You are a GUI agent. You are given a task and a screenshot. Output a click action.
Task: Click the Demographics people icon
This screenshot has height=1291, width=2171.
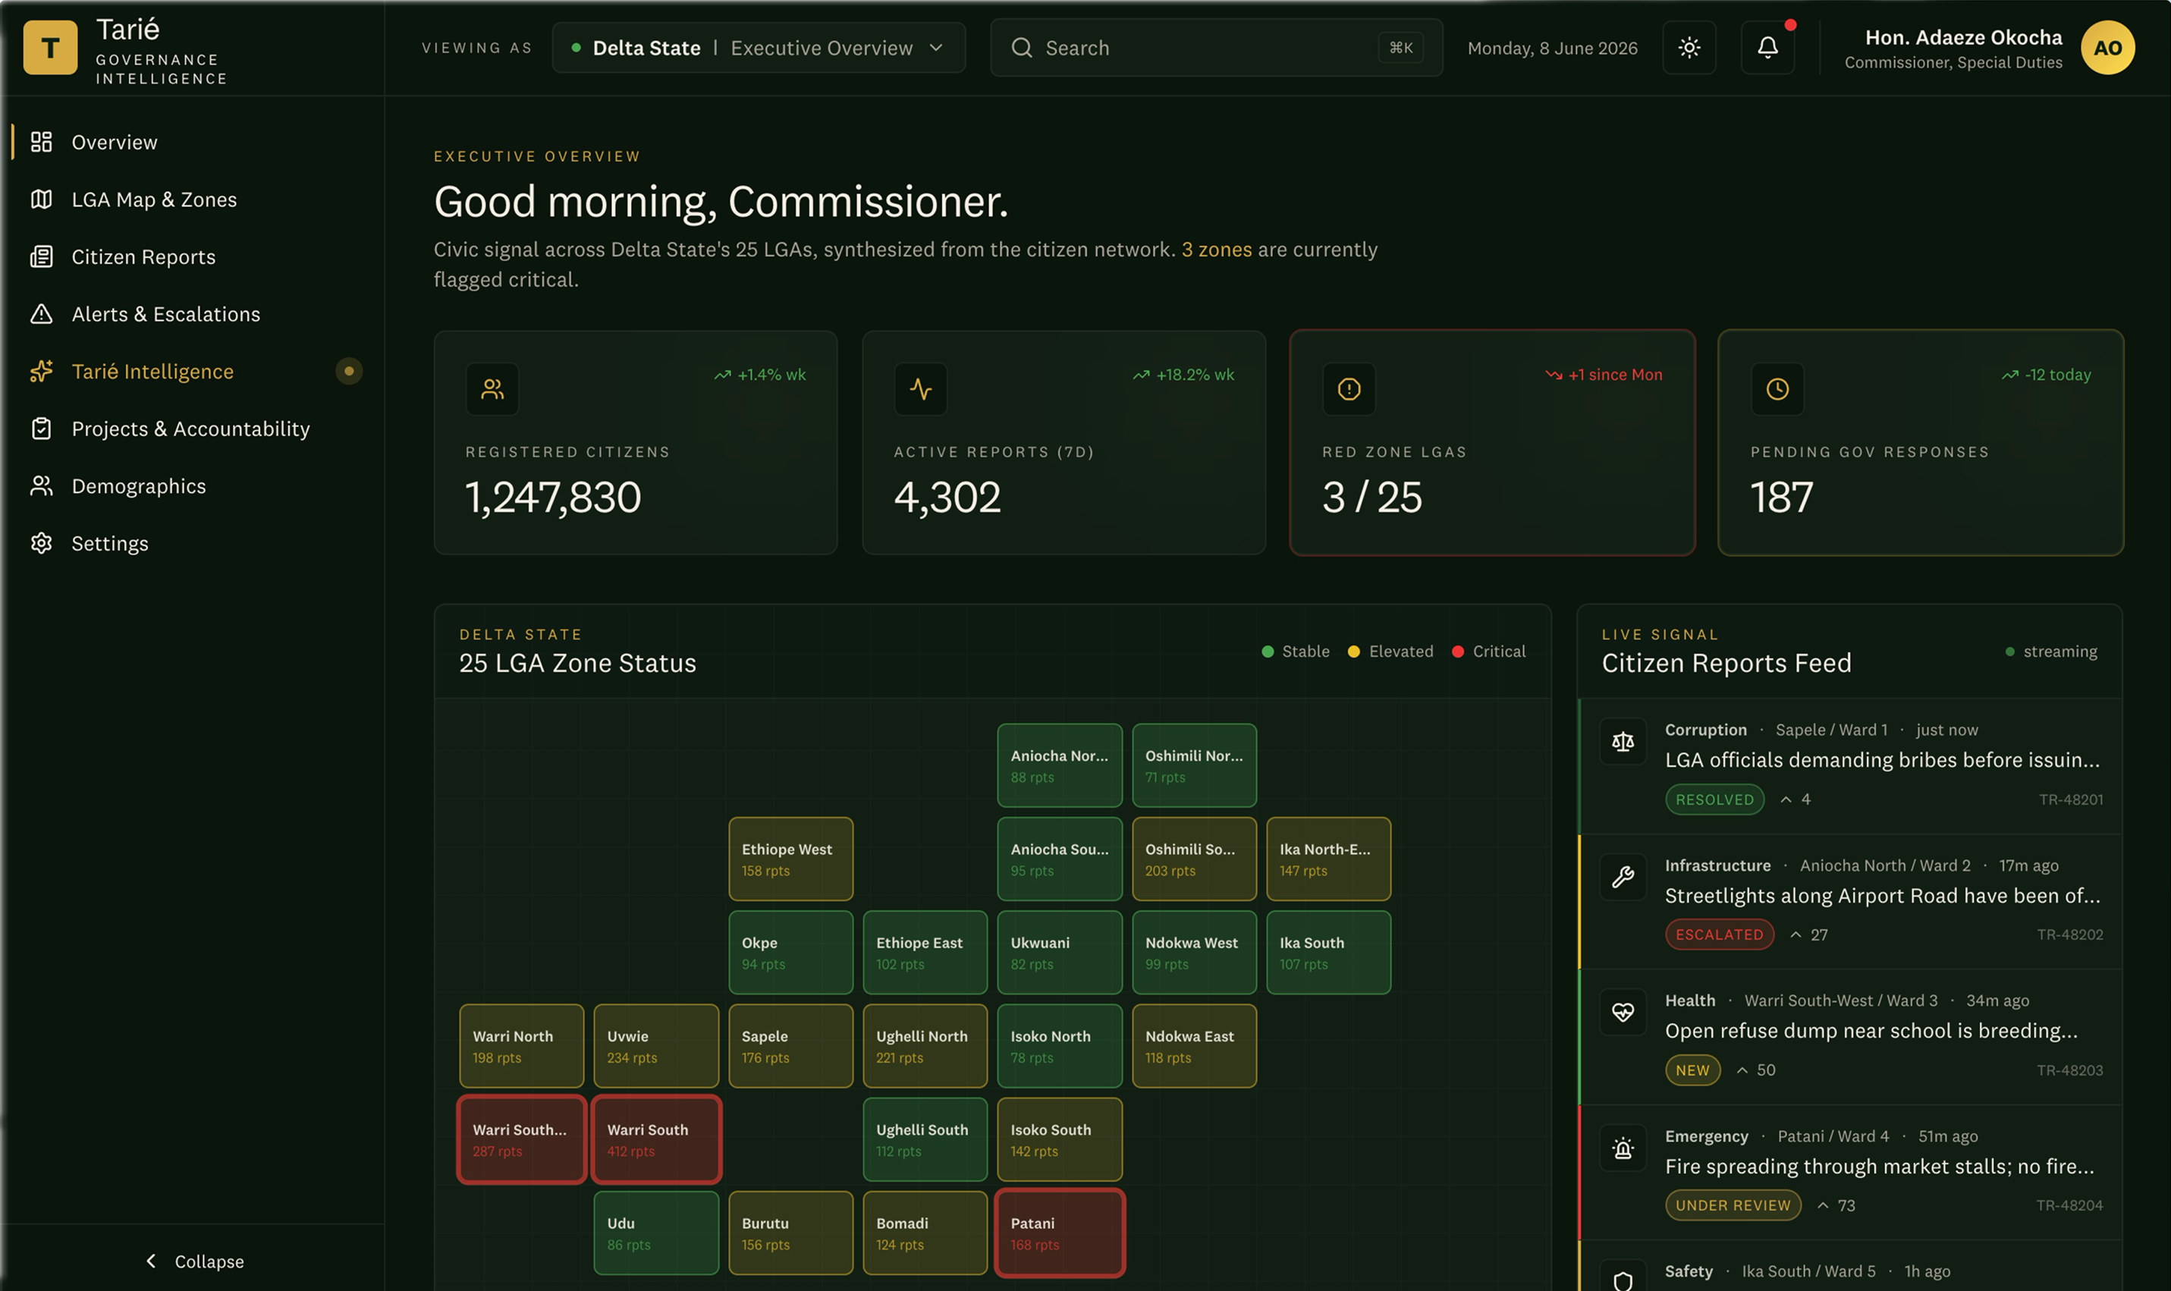coord(41,486)
